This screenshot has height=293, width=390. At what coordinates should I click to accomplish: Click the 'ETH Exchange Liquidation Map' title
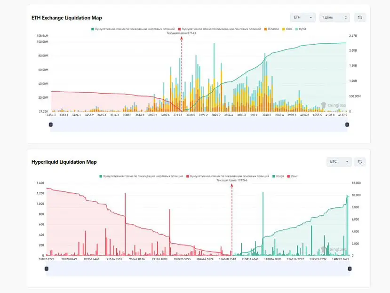67,18
